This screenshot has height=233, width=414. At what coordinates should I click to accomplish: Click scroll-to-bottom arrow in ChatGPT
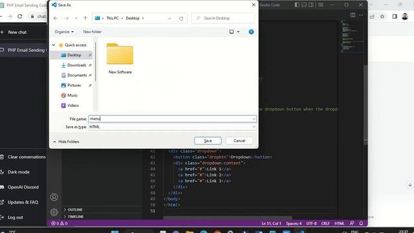(409, 184)
